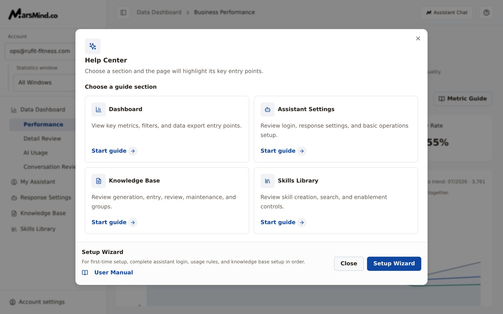Click the help question mark icon
This screenshot has height=314, width=503.
pos(486,13)
